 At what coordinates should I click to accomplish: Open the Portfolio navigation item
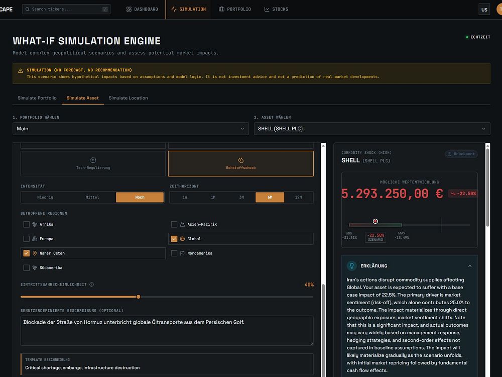click(x=235, y=9)
